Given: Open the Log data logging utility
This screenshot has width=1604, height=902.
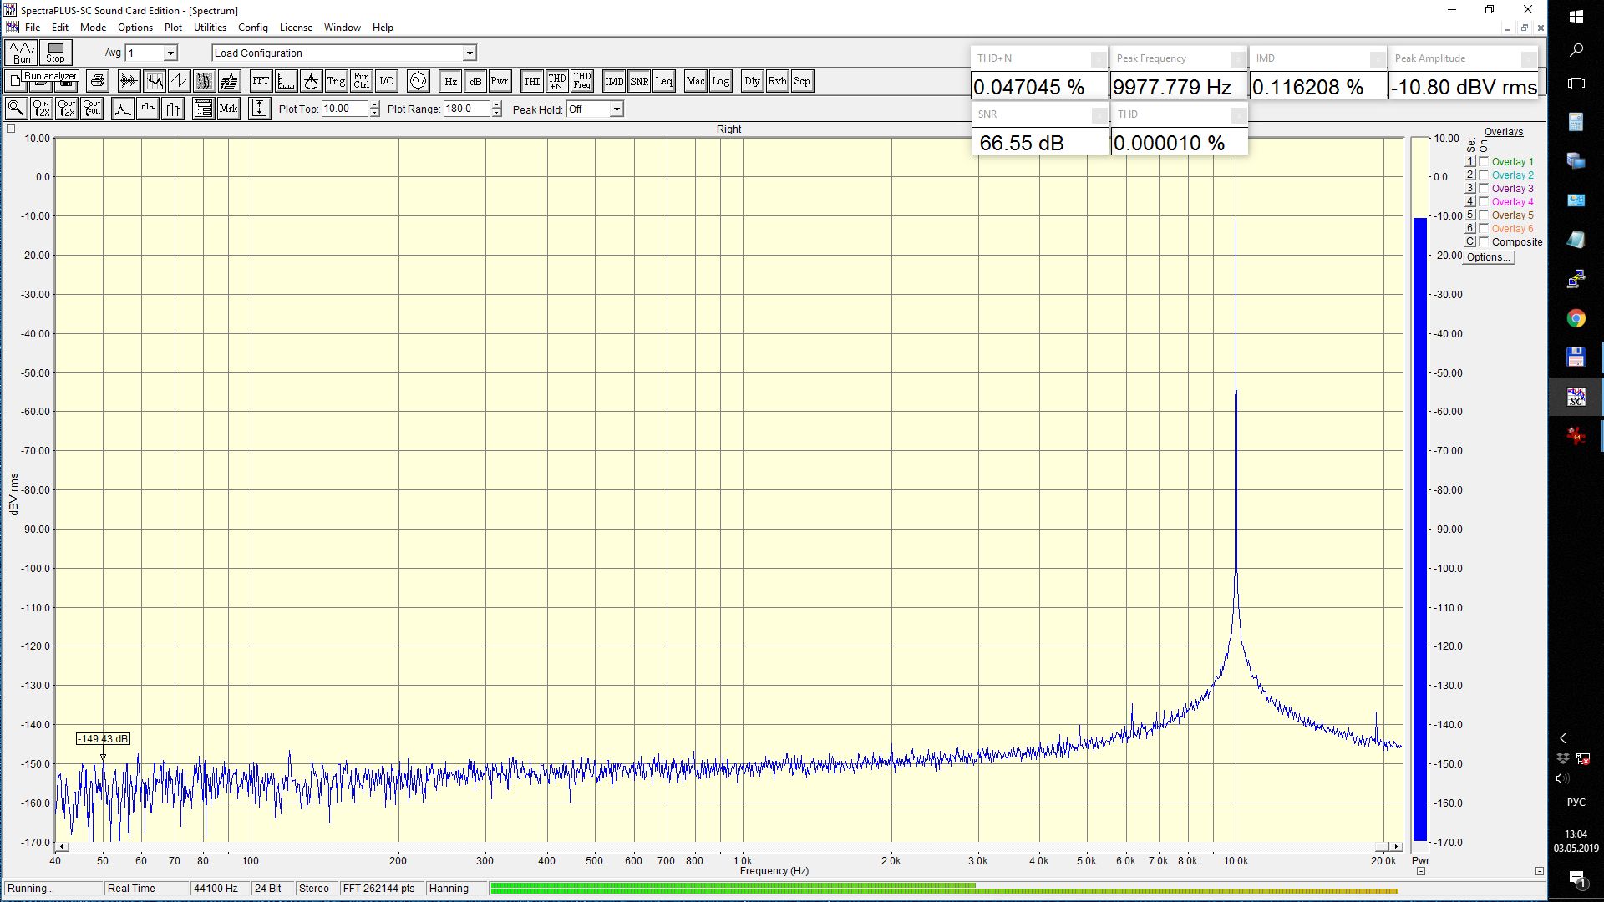Looking at the screenshot, I should [x=720, y=81].
